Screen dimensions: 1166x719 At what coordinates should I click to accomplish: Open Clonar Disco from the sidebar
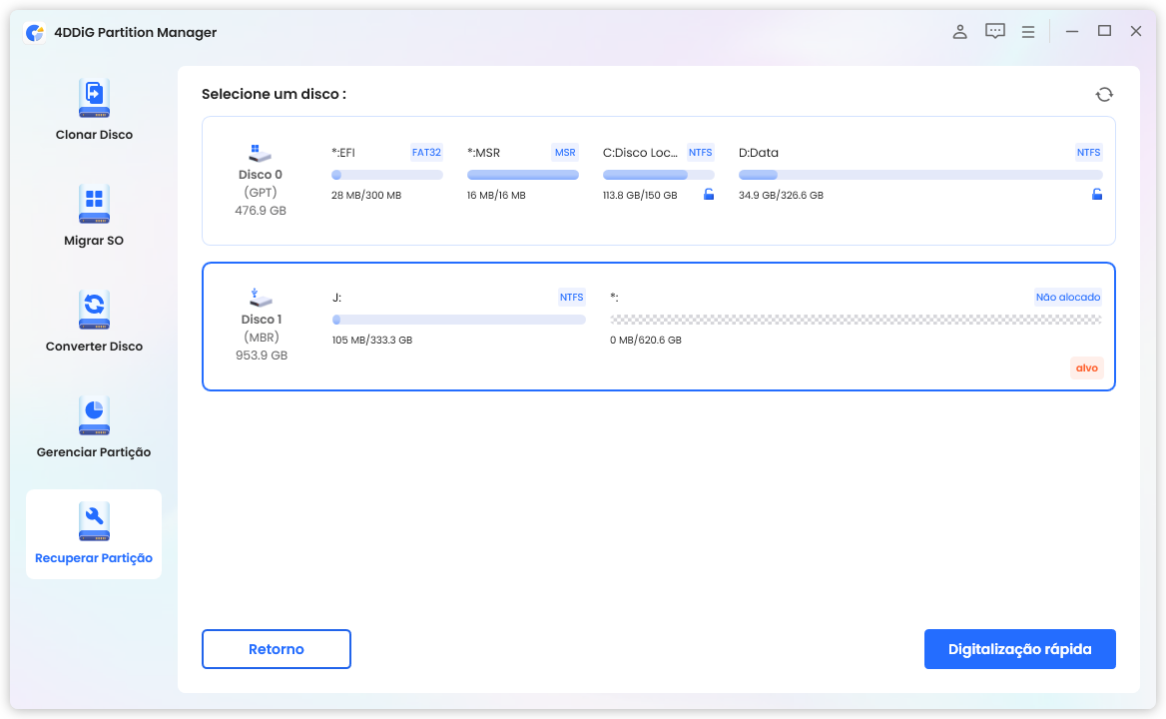tap(94, 110)
